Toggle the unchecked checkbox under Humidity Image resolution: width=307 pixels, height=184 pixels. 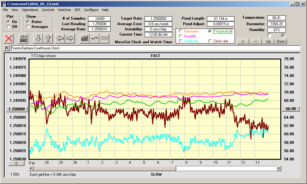point(270,35)
